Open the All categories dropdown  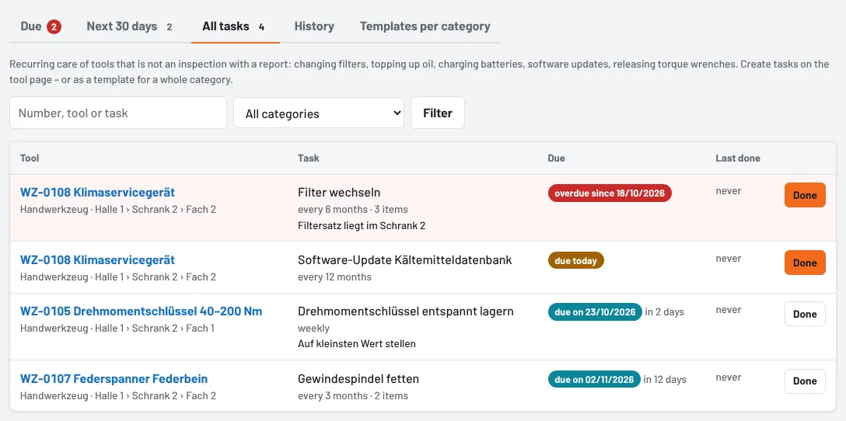(319, 113)
